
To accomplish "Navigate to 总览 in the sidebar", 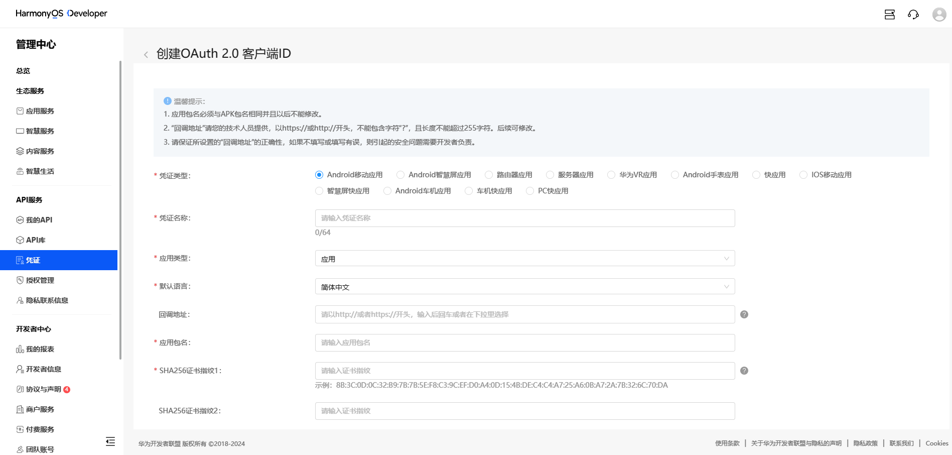I will [x=23, y=71].
